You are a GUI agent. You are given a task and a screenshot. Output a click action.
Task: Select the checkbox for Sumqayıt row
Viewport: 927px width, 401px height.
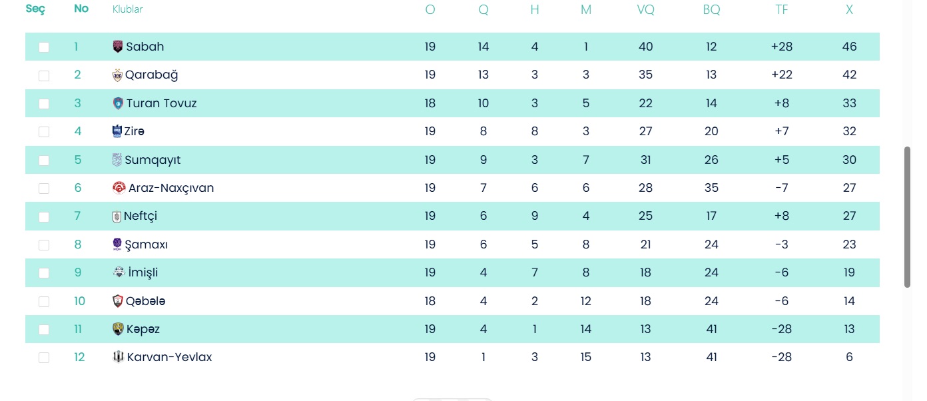click(x=44, y=161)
